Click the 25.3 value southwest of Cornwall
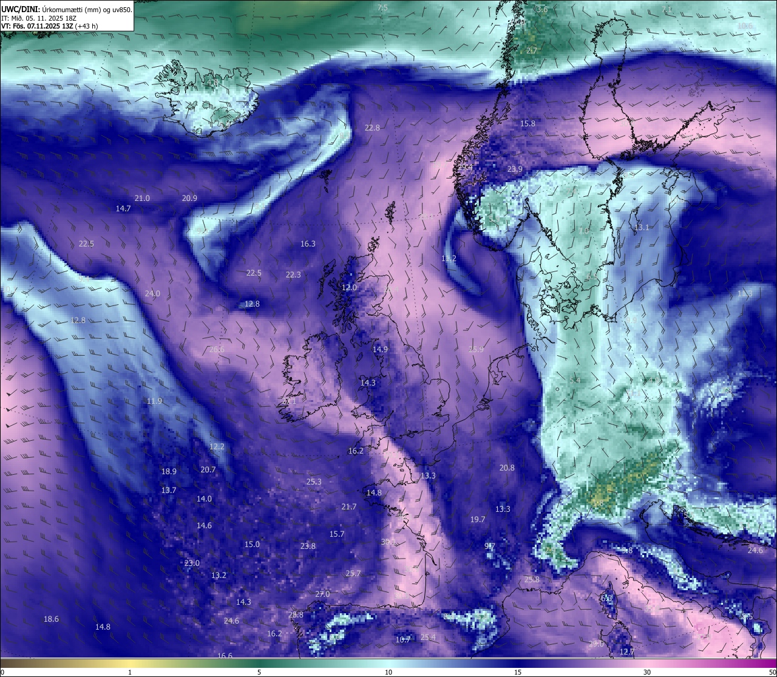This screenshot has width=777, height=677. 314,481
